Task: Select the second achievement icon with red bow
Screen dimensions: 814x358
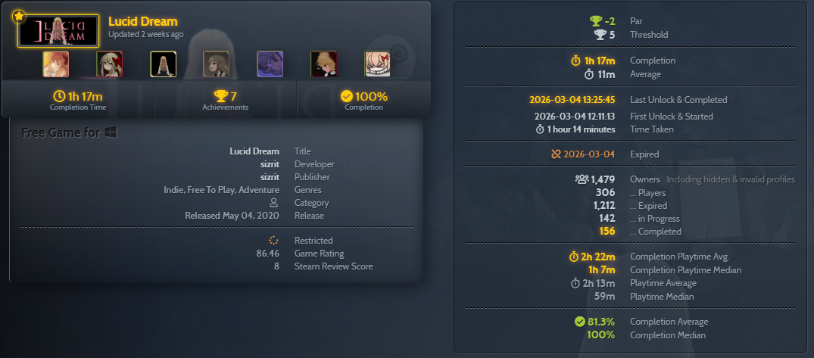Action: 110,64
